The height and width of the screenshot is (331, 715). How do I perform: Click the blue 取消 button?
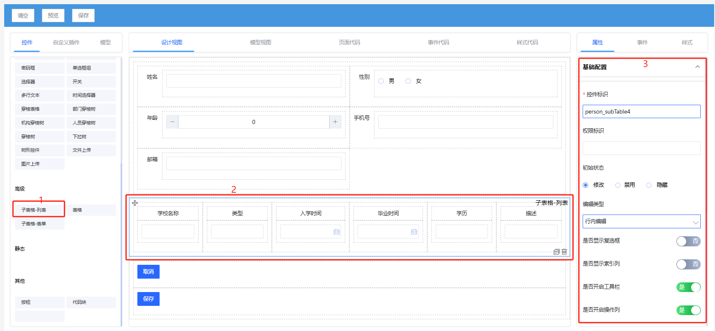pos(148,272)
